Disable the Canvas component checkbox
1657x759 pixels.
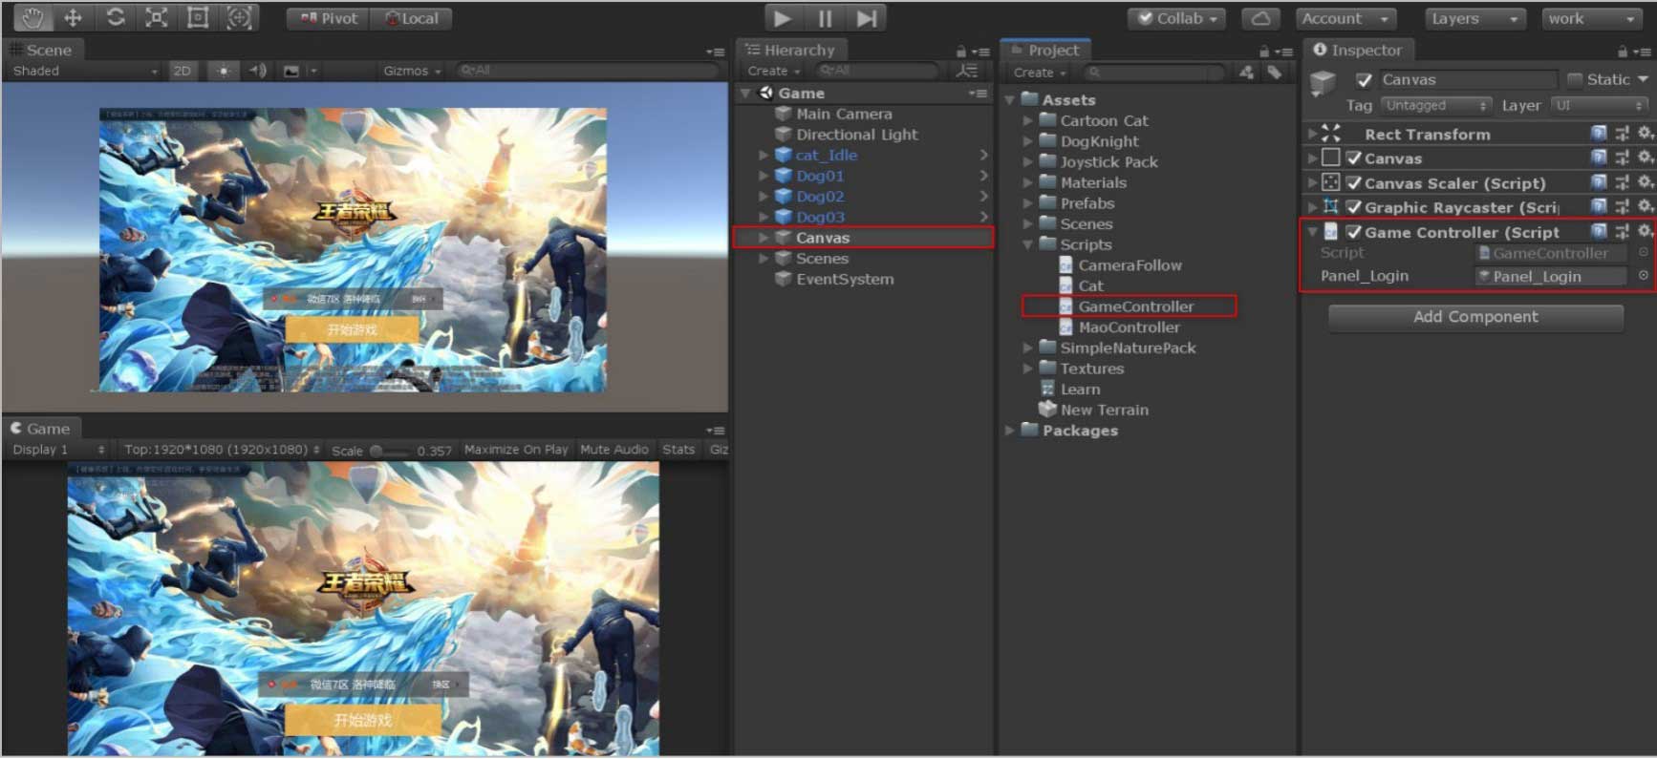1353,158
